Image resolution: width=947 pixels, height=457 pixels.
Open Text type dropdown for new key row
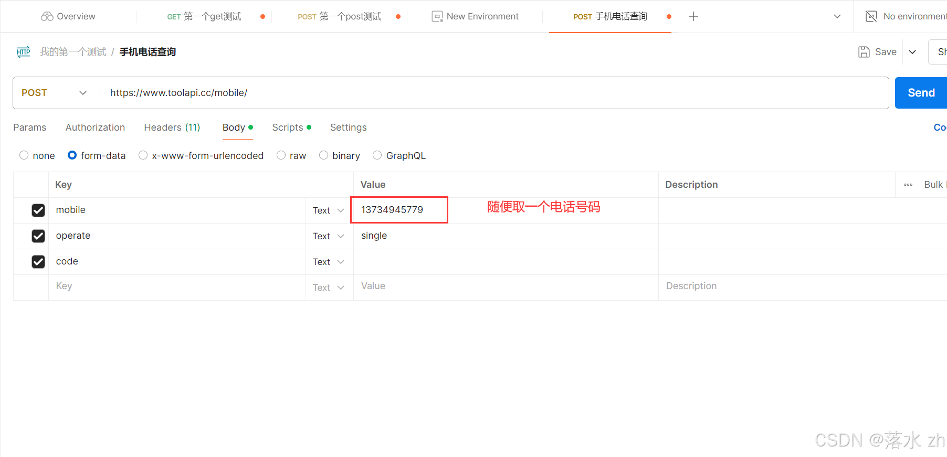point(329,288)
